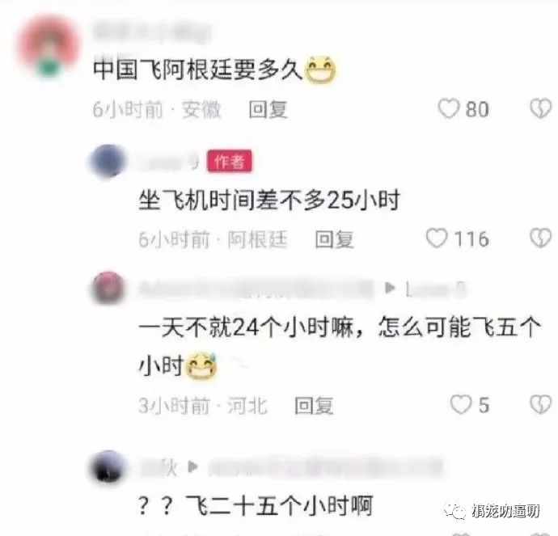
Task: Tap the grinning emoji in first comment
Action: [x=320, y=70]
